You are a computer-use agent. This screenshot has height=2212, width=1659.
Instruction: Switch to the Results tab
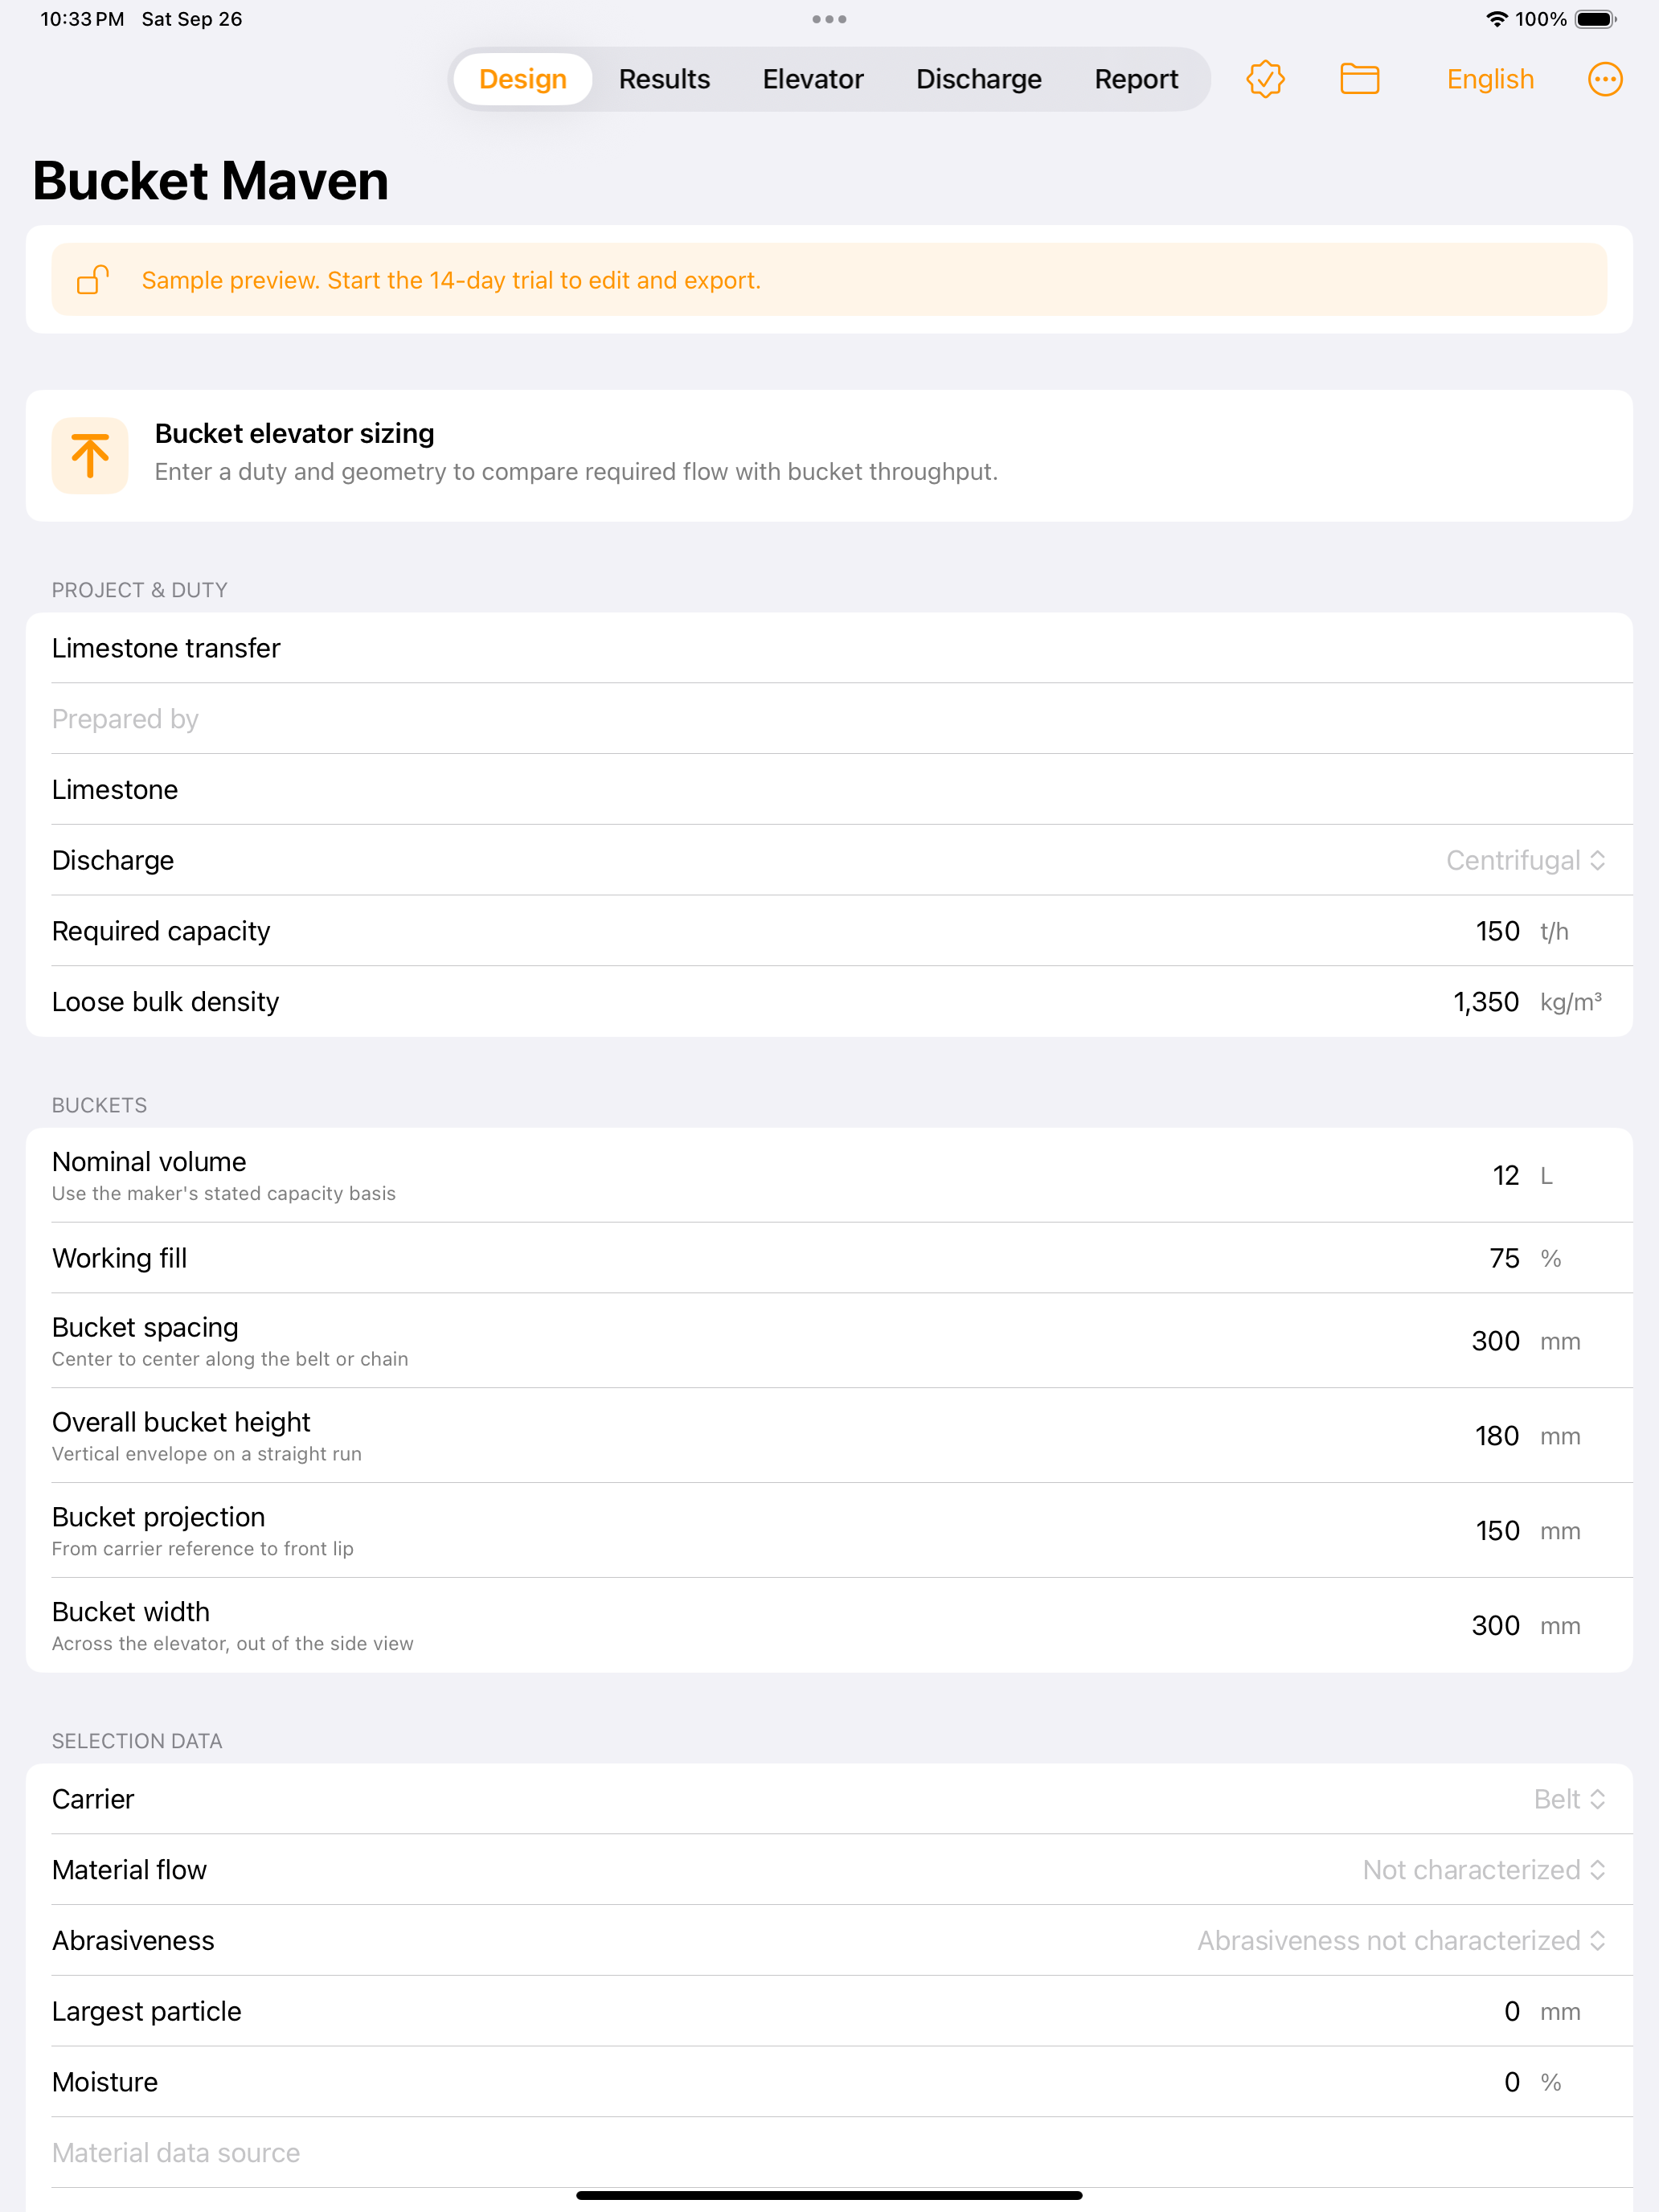coord(664,79)
